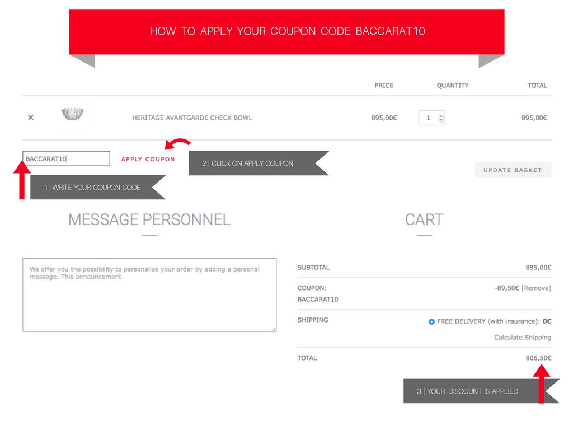Screen dimensions: 573x430
Task: Focus the coupon code field containing BACCARAT10
Action: tap(66, 159)
